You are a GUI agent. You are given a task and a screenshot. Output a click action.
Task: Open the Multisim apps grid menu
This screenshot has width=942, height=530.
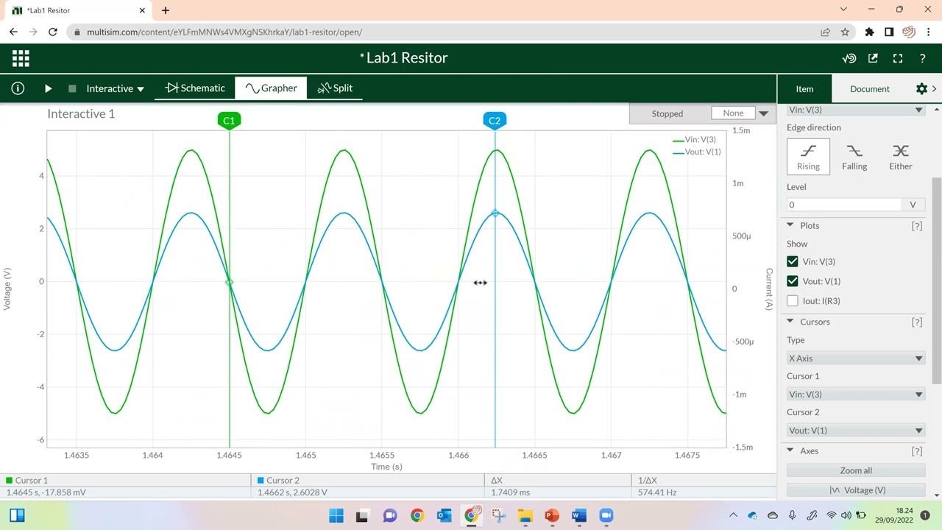(21, 58)
